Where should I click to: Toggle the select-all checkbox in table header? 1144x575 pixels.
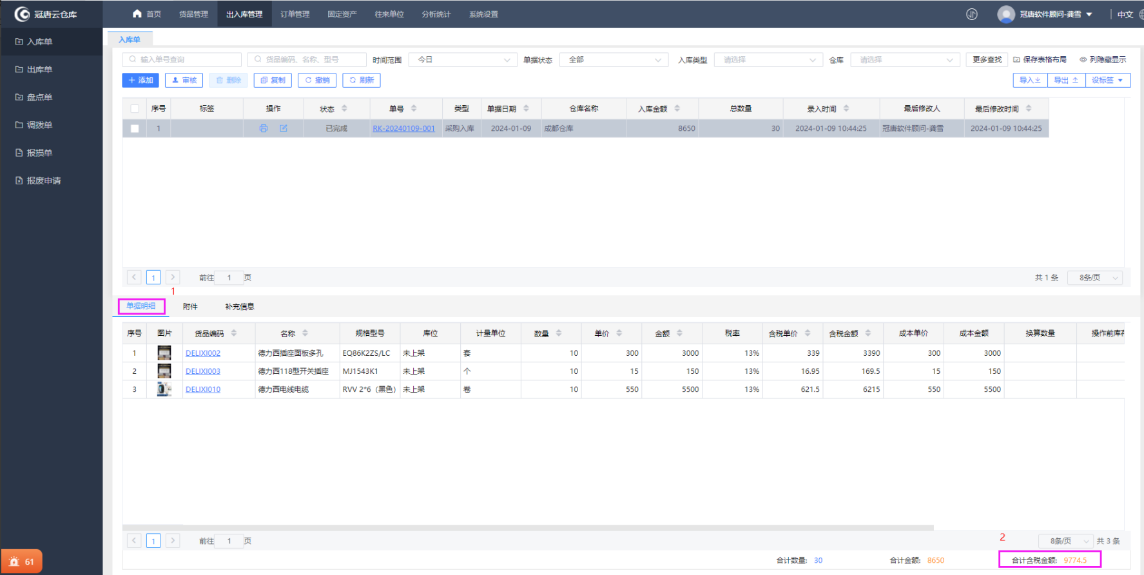click(x=135, y=108)
